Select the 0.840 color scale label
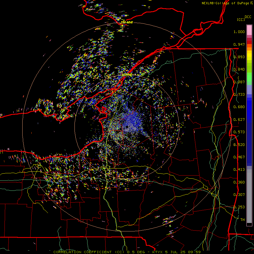The width and height of the screenshot is (254, 254). tap(239, 69)
